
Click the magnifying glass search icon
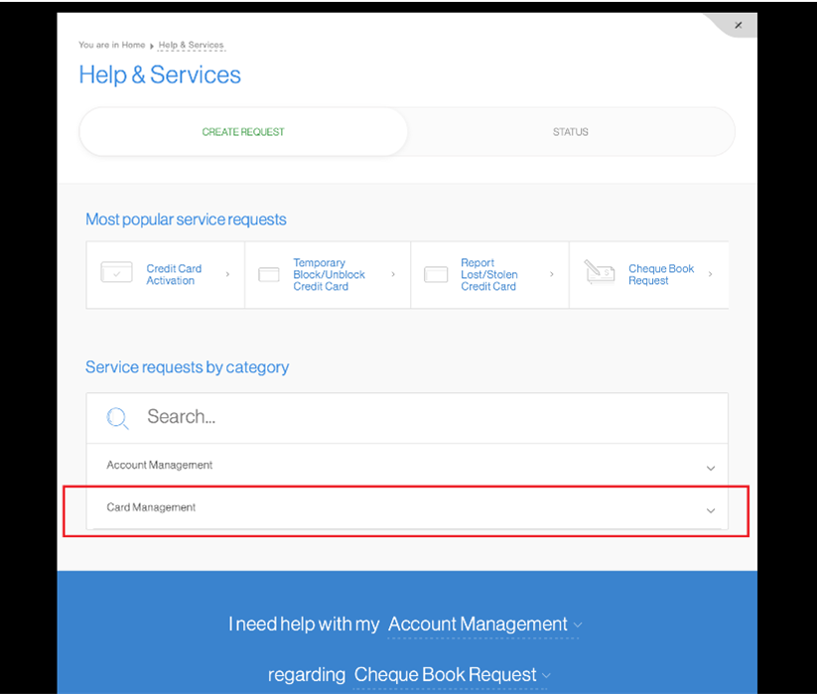pos(117,418)
